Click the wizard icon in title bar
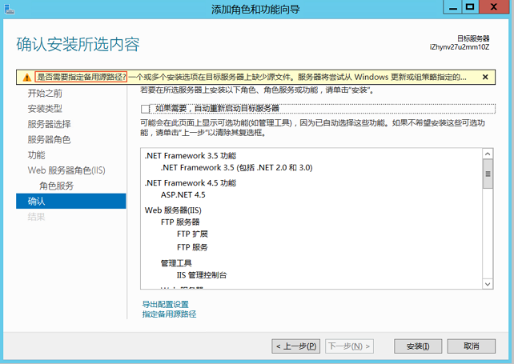This screenshot has width=514, height=364. (x=10, y=10)
